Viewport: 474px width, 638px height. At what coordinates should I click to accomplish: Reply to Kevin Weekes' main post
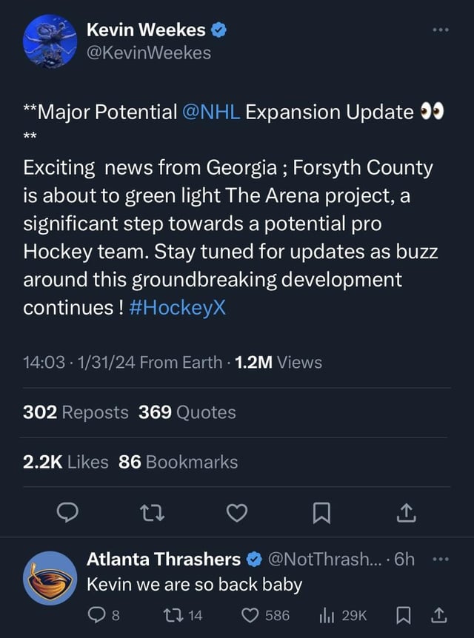click(67, 513)
